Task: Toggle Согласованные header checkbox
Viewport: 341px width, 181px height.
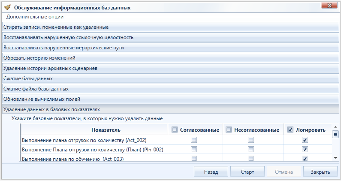Action: click(x=175, y=130)
